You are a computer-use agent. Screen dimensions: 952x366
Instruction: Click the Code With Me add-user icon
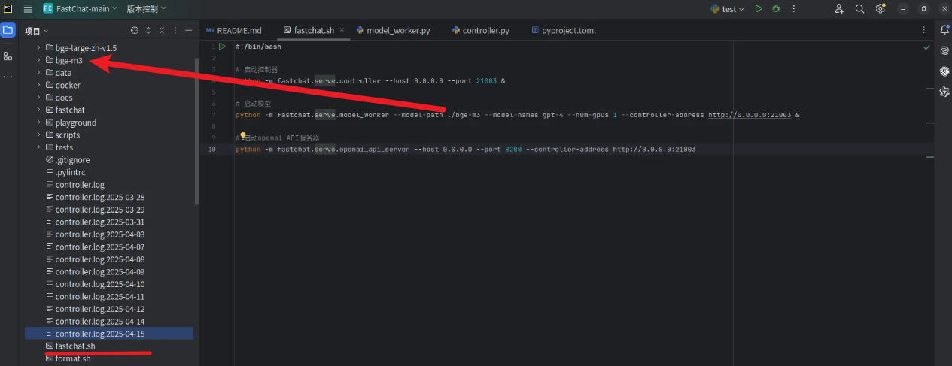pos(839,9)
